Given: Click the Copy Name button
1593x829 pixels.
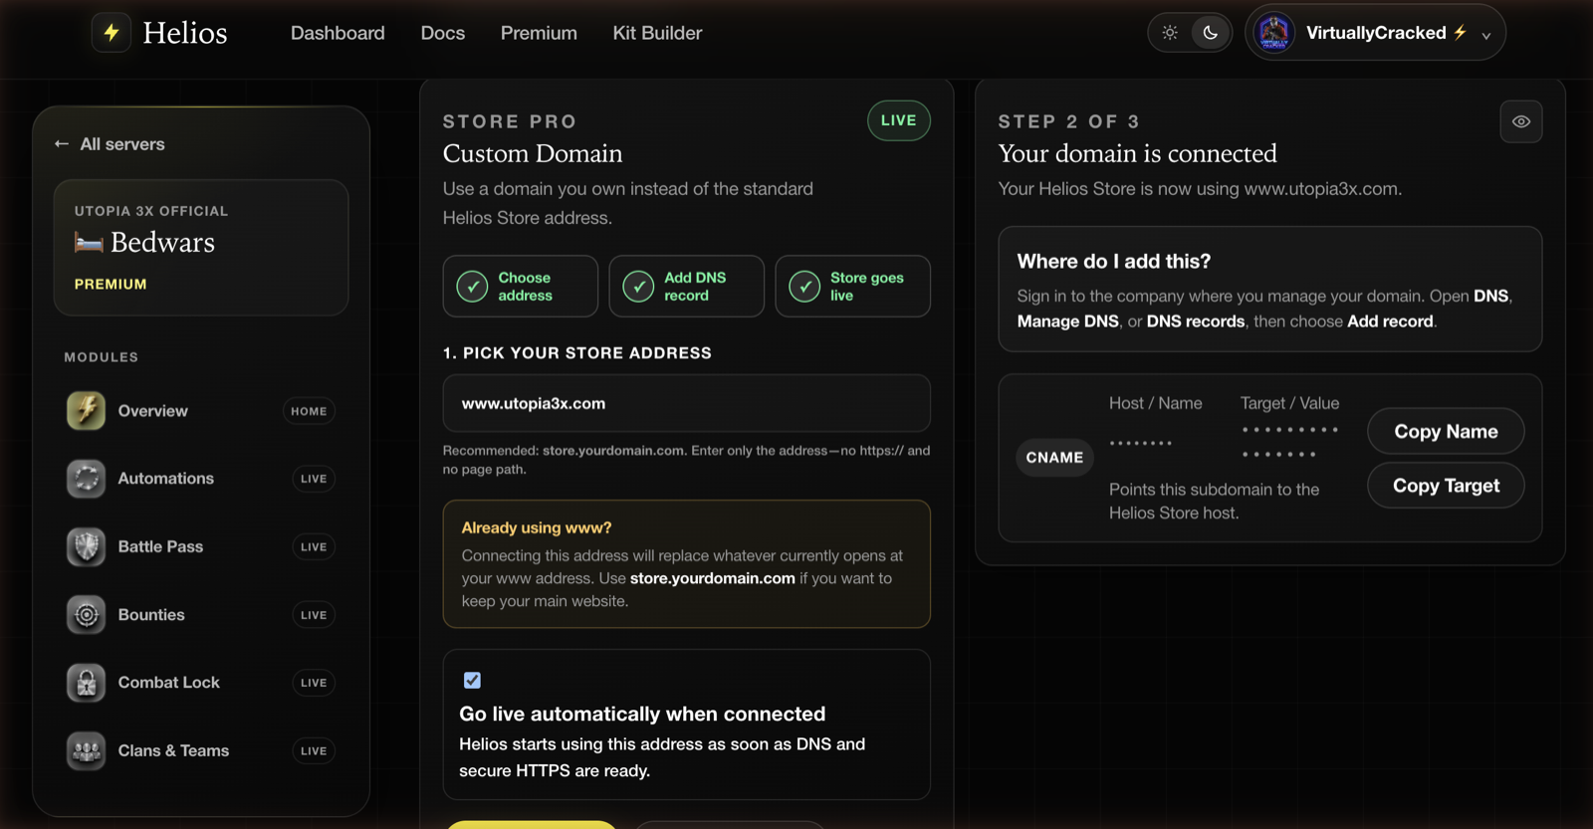Looking at the screenshot, I should click(1446, 431).
